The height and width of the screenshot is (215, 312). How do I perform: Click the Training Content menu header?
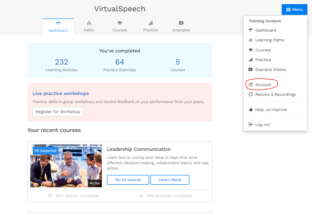click(x=265, y=21)
